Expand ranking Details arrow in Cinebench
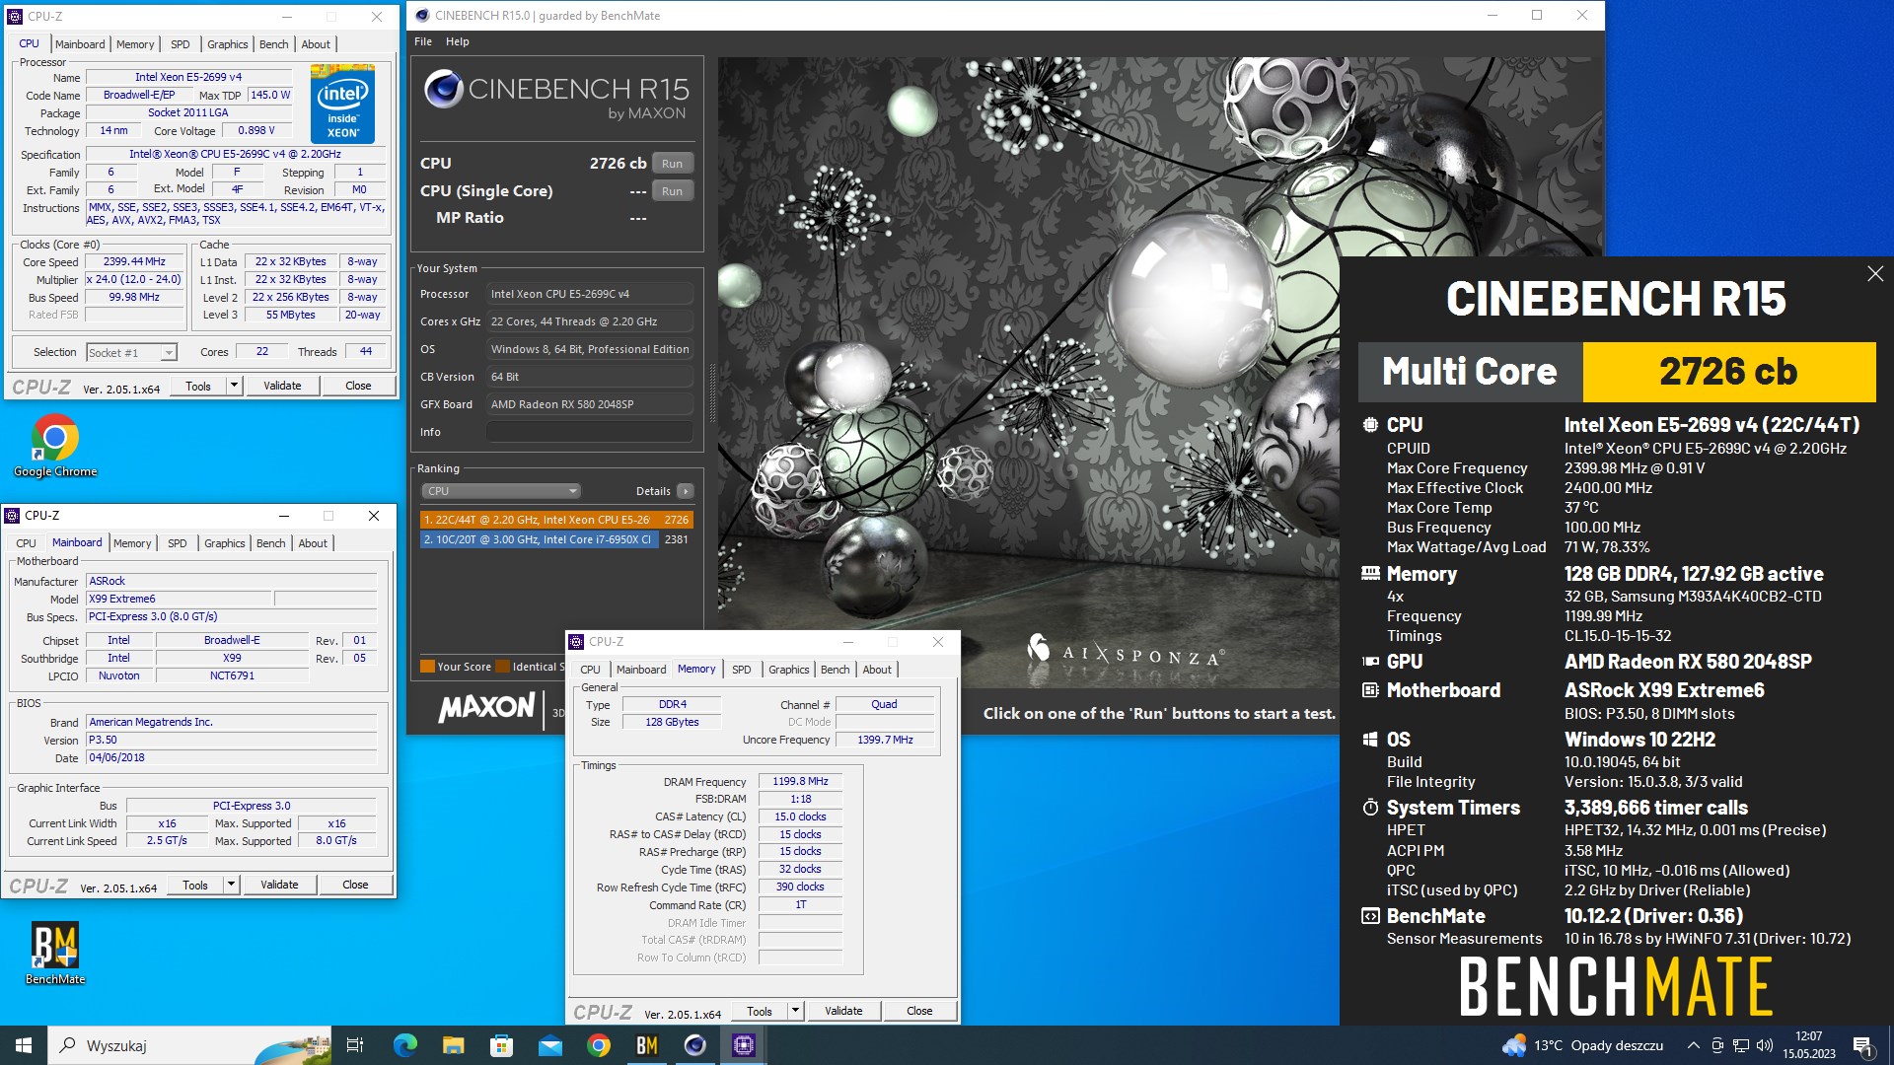 click(x=686, y=491)
